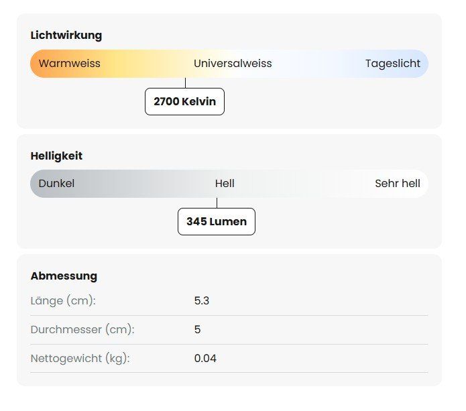This screenshot has height=411, width=466.
Task: Click the Länge (cm) row label
Action: tap(64, 301)
